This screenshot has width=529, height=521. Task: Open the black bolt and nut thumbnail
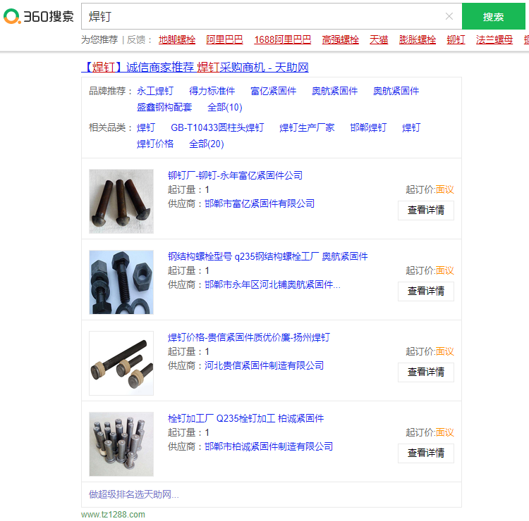[x=121, y=282]
